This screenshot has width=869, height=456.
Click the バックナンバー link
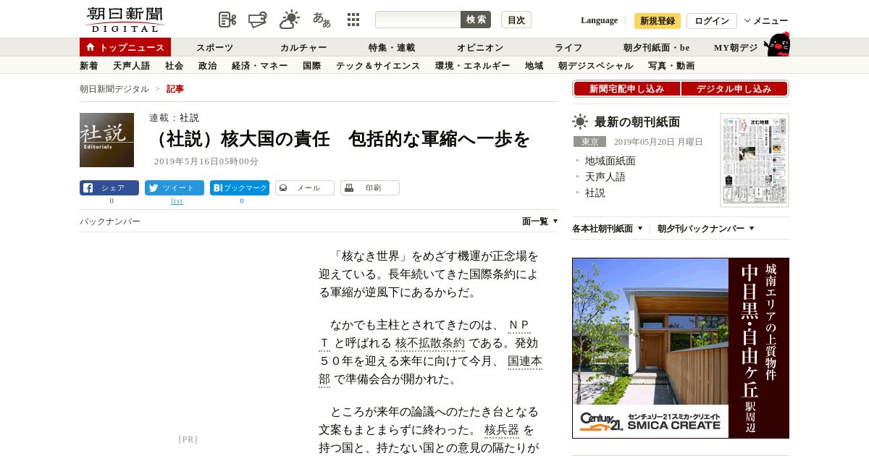(x=110, y=221)
